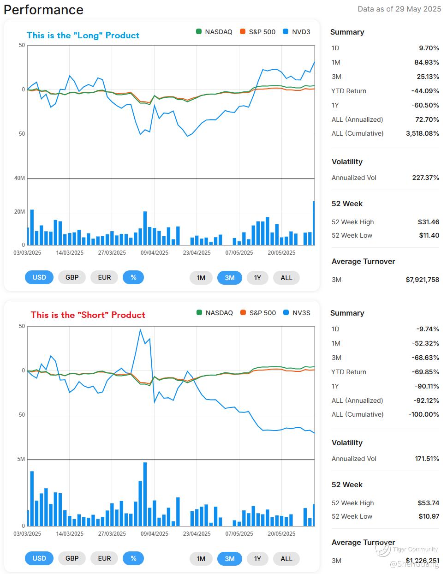Image resolution: width=447 pixels, height=574 pixels.
Task: Click the 84.93% 1M return value
Action: coord(427,62)
